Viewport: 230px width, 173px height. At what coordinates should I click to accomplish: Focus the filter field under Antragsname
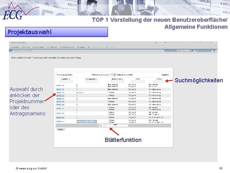tap(92, 81)
